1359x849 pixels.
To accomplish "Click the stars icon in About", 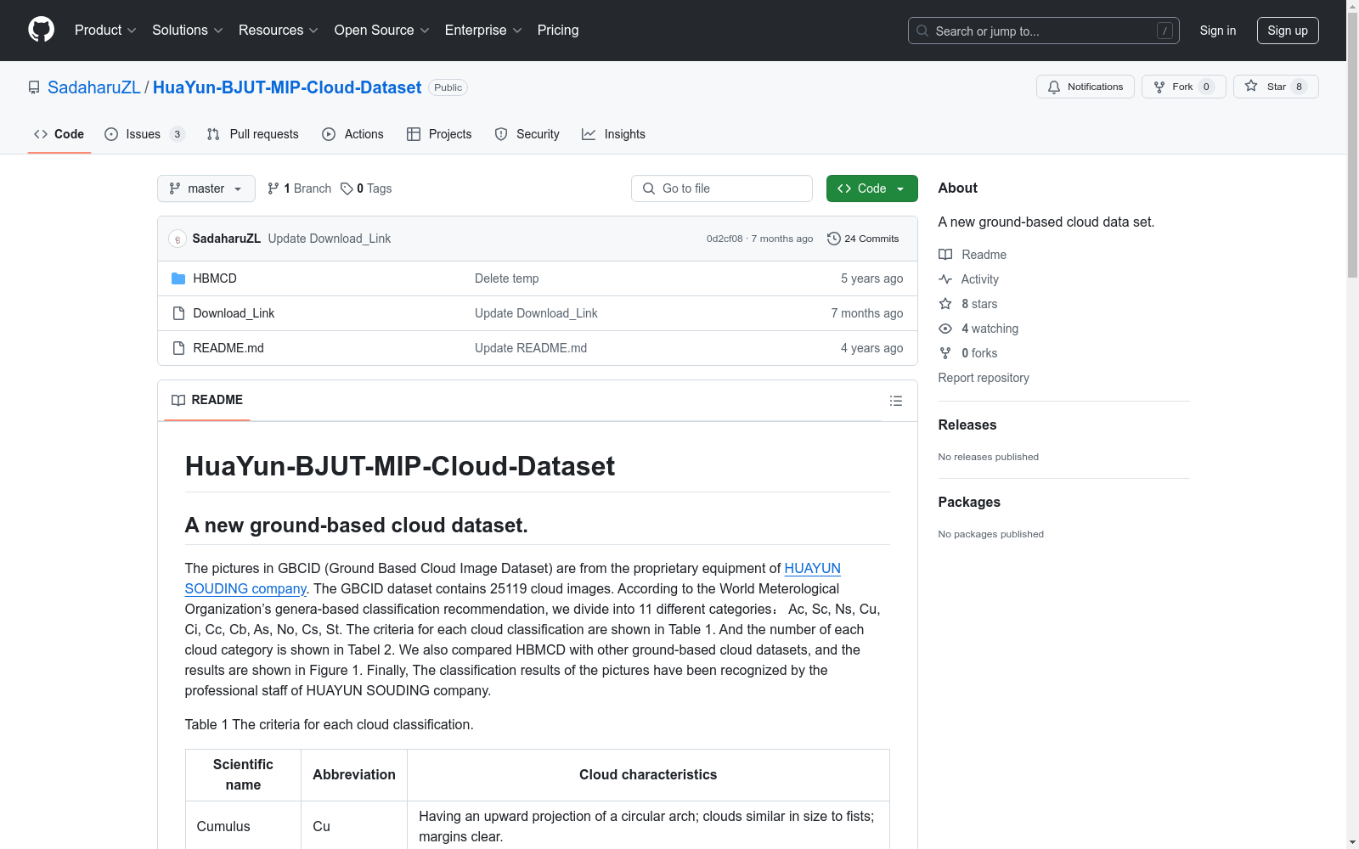I will coord(945,304).
